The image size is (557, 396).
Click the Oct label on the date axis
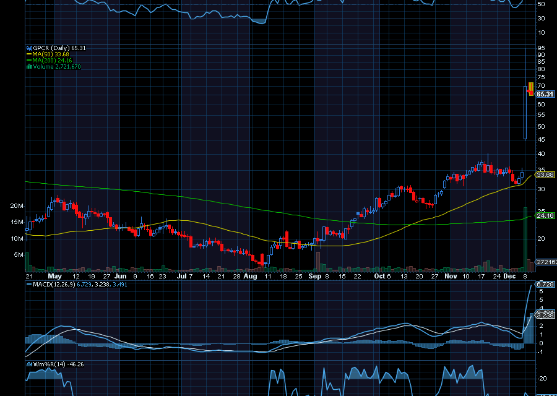point(379,276)
